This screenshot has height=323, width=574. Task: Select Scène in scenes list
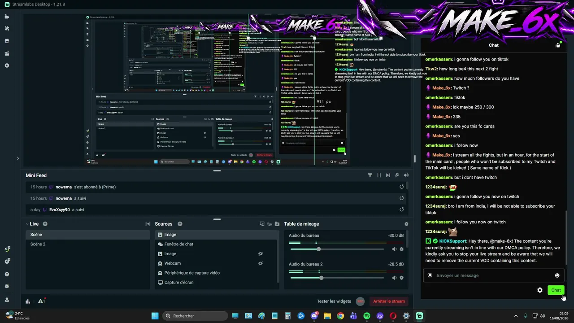point(88,235)
